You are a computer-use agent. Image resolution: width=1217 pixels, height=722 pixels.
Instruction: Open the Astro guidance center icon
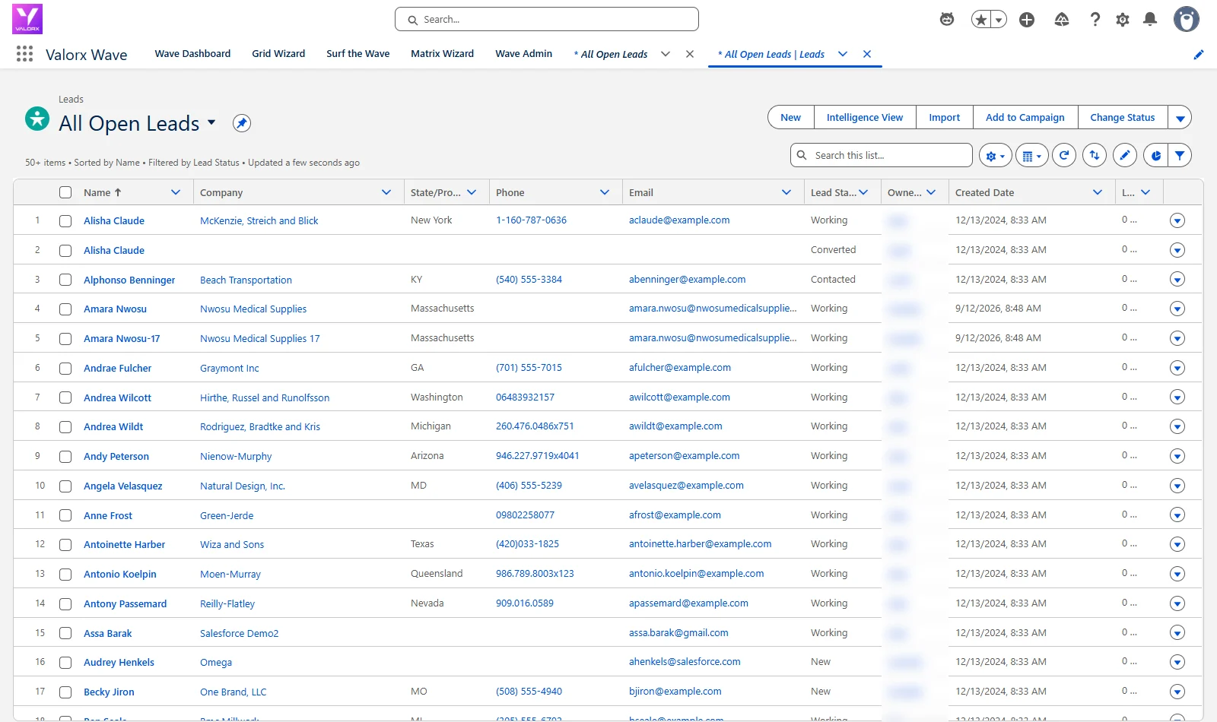pyautogui.click(x=947, y=20)
